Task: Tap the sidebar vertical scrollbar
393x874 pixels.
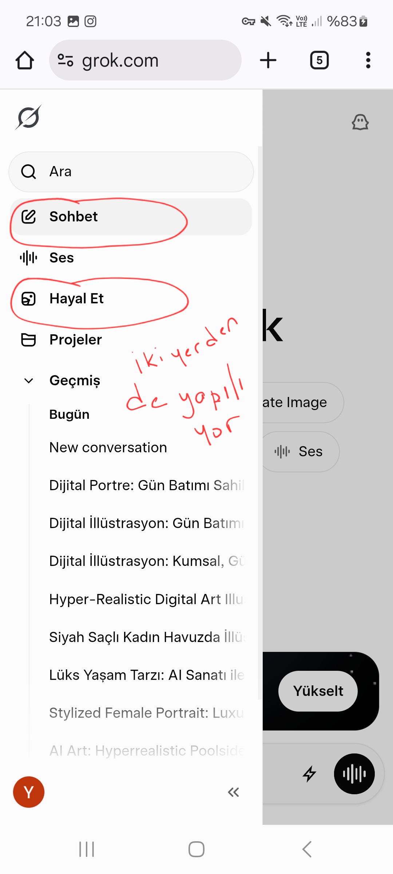Action: 260,422
